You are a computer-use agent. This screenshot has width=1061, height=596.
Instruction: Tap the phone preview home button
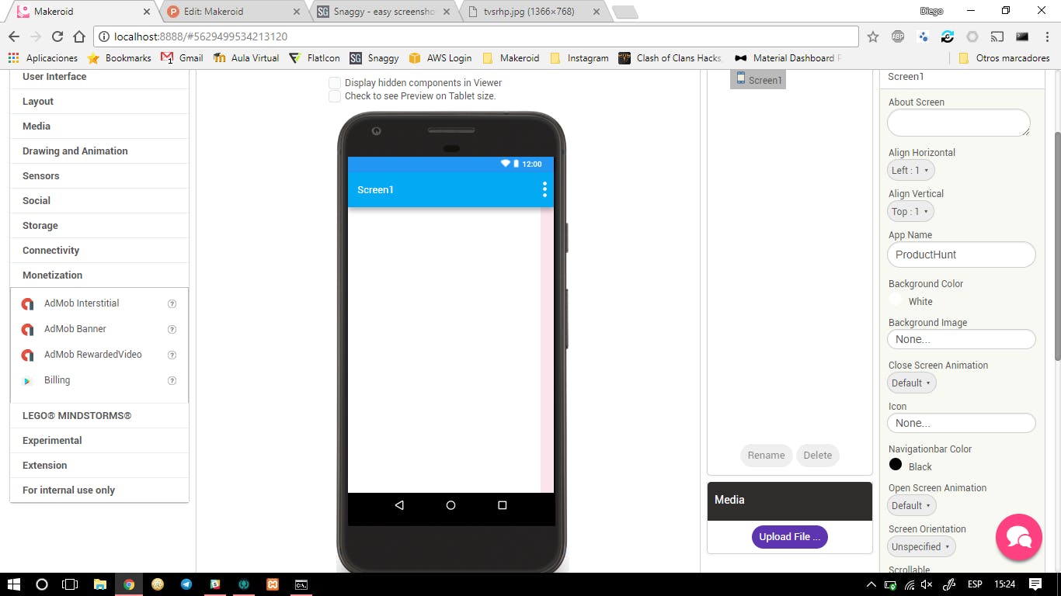click(x=450, y=505)
